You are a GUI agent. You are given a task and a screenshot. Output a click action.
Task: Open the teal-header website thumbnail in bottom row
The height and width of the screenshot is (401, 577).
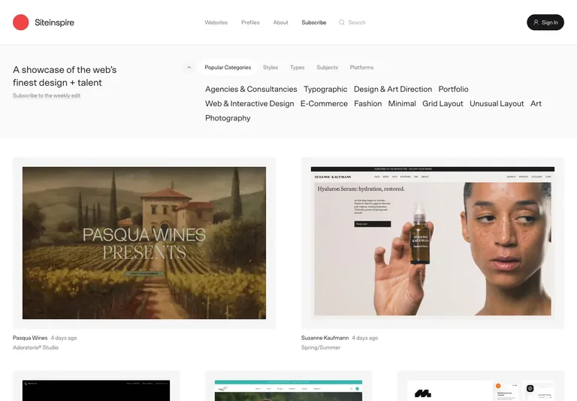tap(288, 390)
